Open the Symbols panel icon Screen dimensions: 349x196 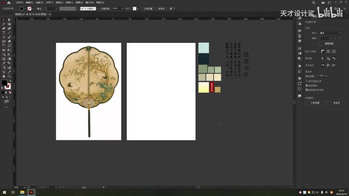coord(300,41)
